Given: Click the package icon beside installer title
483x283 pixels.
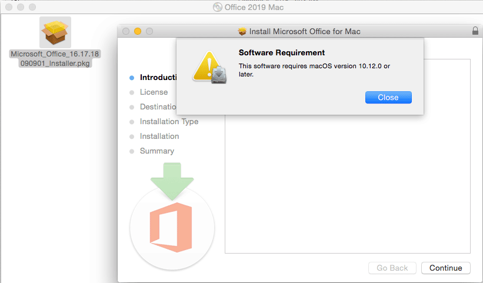Looking at the screenshot, I should click(x=242, y=31).
